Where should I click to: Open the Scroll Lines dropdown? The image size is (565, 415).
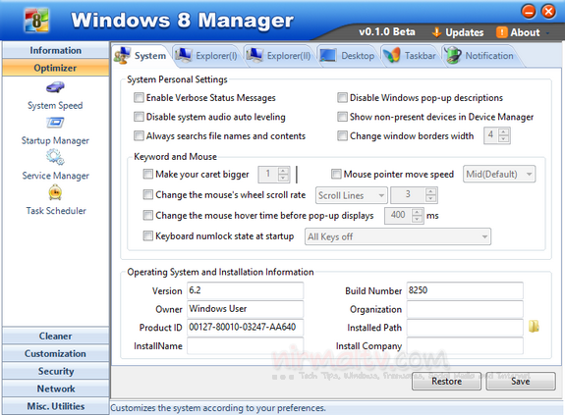click(352, 195)
